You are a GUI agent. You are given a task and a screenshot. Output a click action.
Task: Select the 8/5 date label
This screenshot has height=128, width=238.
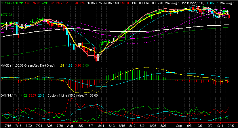click(x=81, y=126)
